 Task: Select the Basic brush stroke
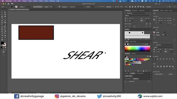point(137,36)
